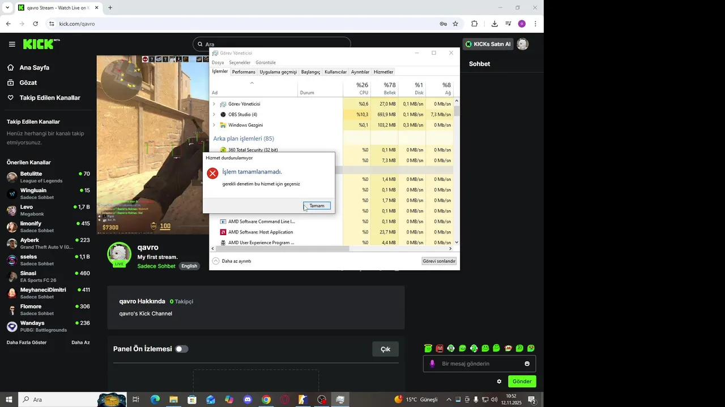Click the KICKs Satın Al button

(x=488, y=44)
